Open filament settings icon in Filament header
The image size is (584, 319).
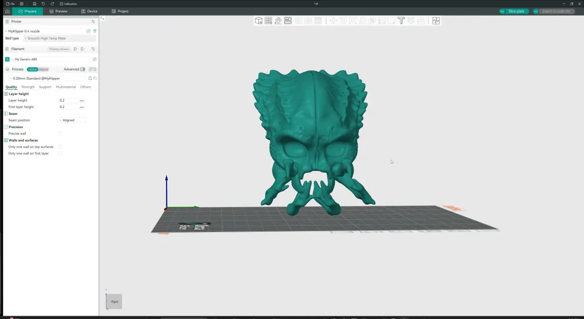[93, 49]
